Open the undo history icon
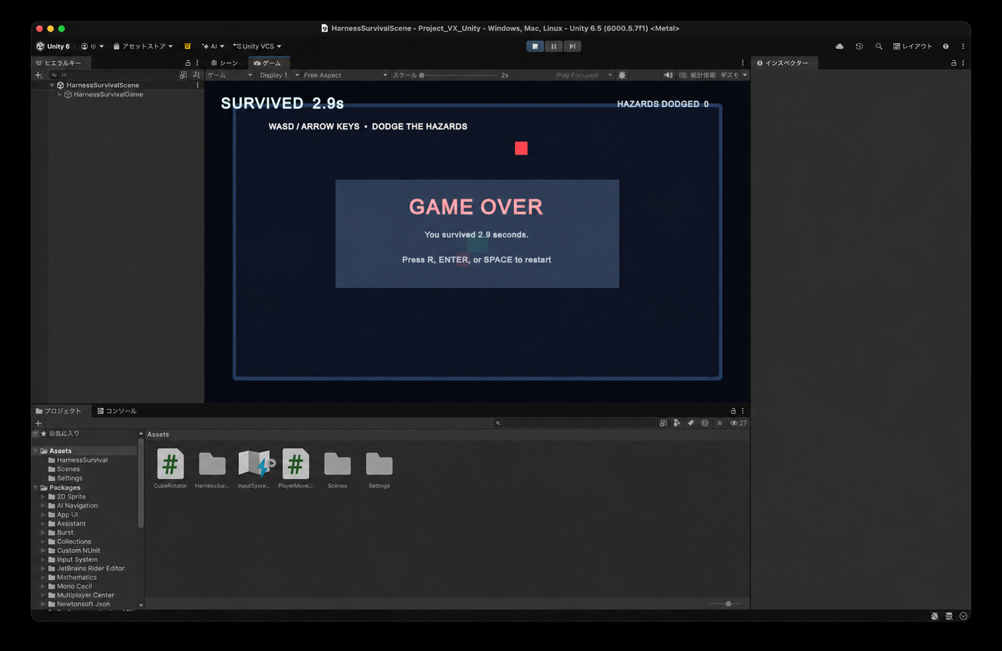 (859, 46)
